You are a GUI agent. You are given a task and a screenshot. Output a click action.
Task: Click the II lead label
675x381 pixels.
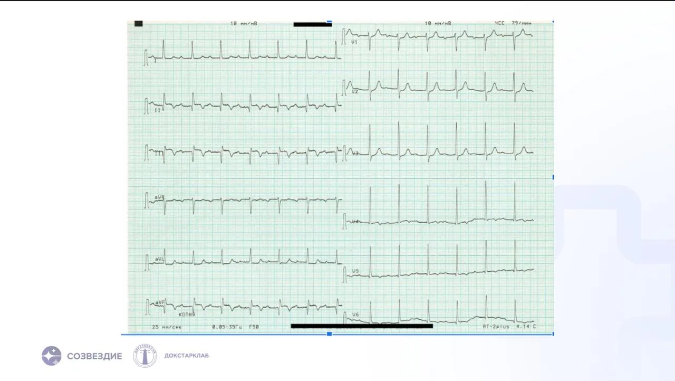point(157,110)
